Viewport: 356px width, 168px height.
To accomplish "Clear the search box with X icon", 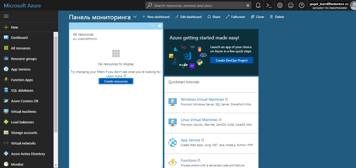I will pos(248,5).
